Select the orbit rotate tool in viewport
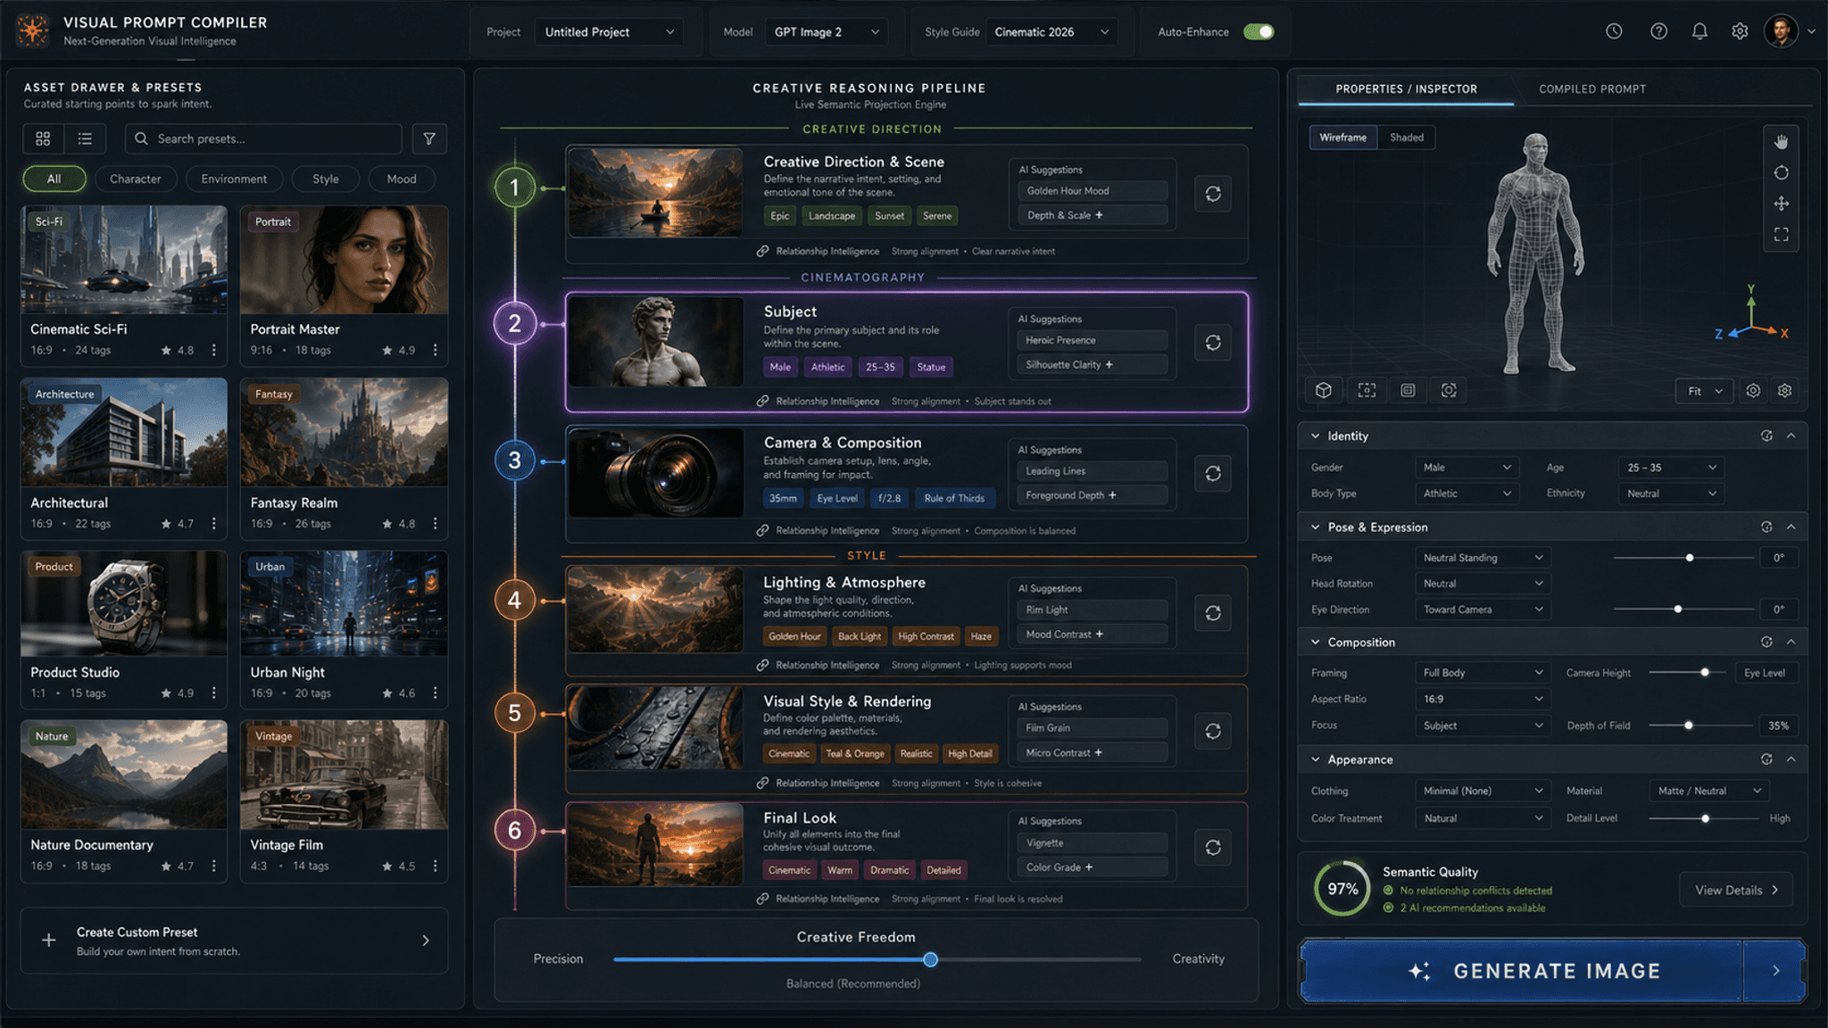Viewport: 1828px width, 1028px height. 1781,173
